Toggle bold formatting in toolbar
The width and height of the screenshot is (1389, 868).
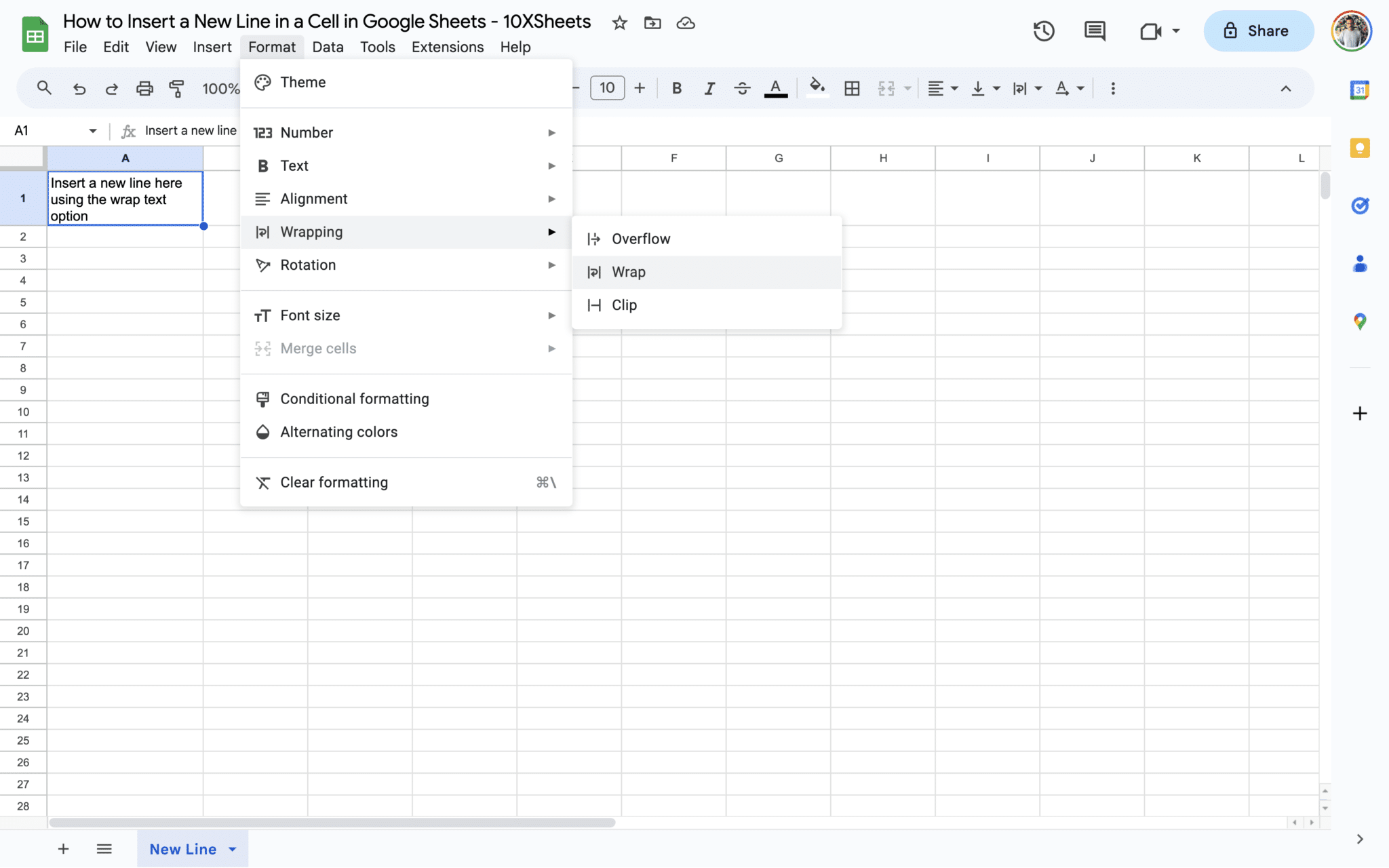click(x=677, y=88)
